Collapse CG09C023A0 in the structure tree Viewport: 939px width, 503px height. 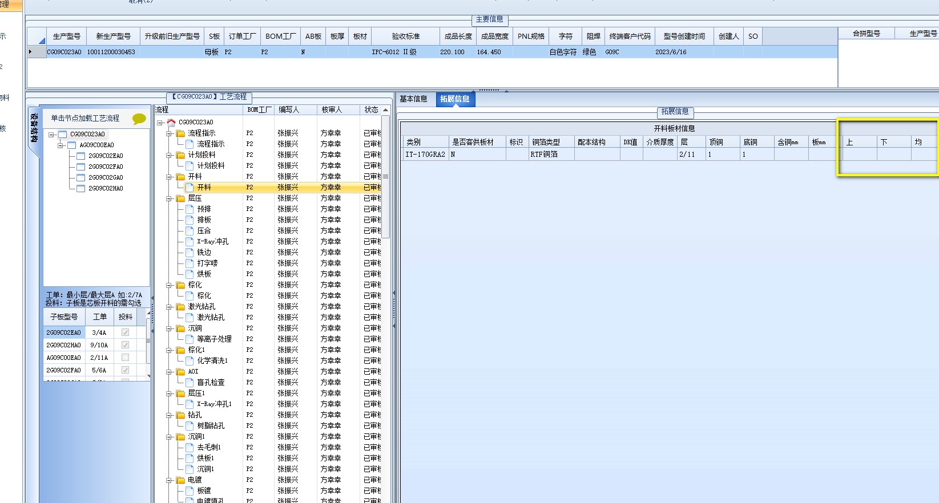pyautogui.click(x=51, y=135)
